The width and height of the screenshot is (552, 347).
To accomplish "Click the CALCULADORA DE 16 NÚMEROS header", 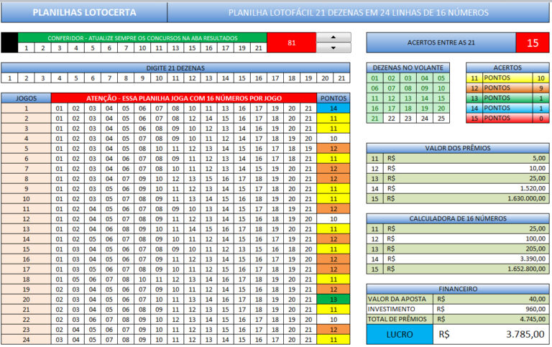I will [458, 218].
